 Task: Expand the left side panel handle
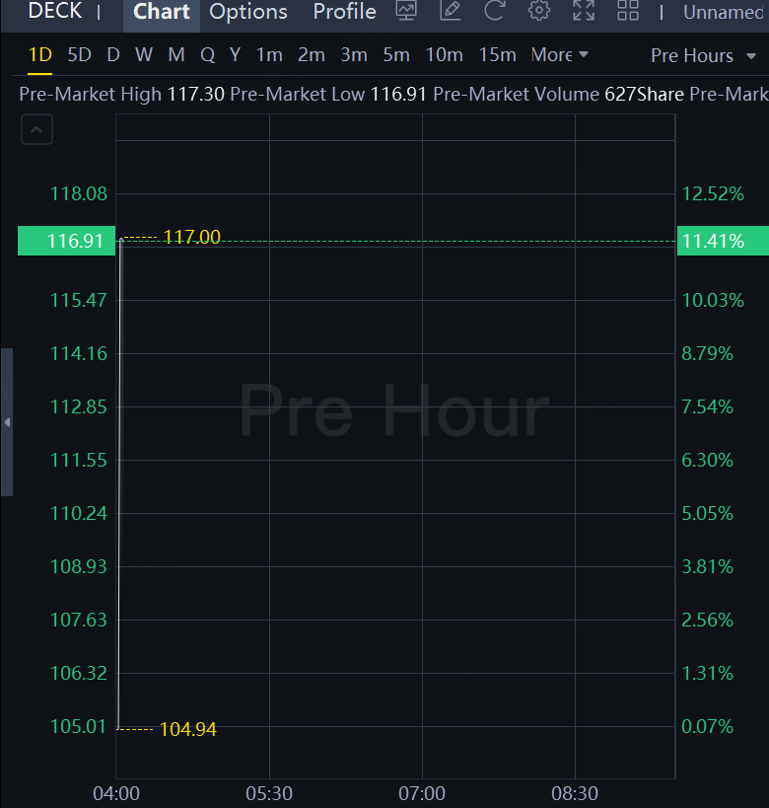pos(7,422)
